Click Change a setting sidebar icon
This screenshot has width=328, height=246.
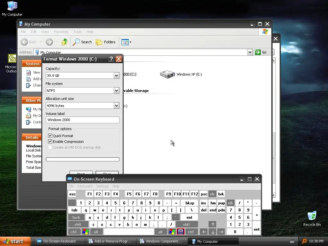(29, 85)
